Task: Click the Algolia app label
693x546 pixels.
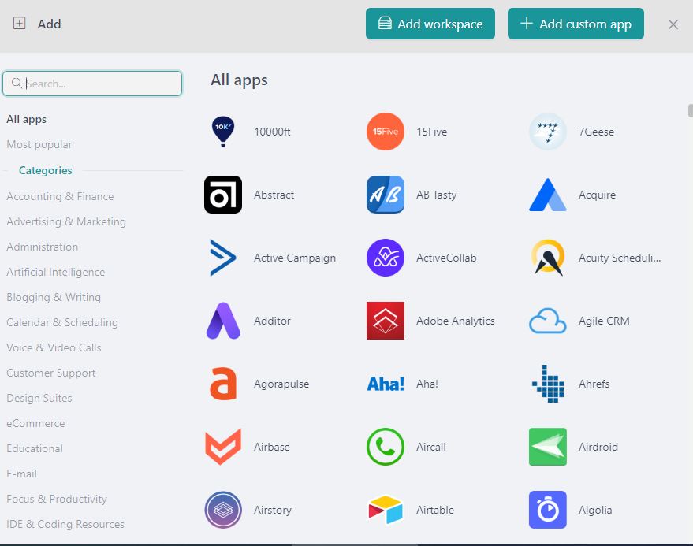Action: click(595, 510)
